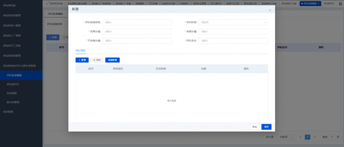Screen dimensions: 344x147
Task: Expand 项目管理 sidebar menu
Action: pos(21,111)
